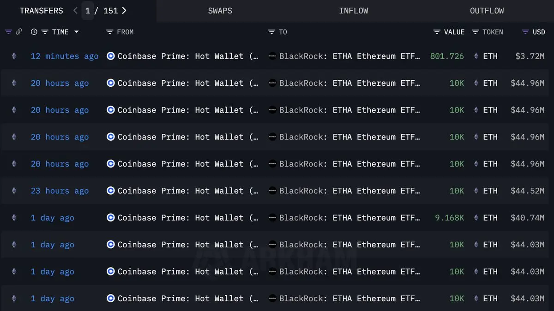Image resolution: width=554 pixels, height=311 pixels.
Task: Go to next transfers page
Action: (x=124, y=11)
